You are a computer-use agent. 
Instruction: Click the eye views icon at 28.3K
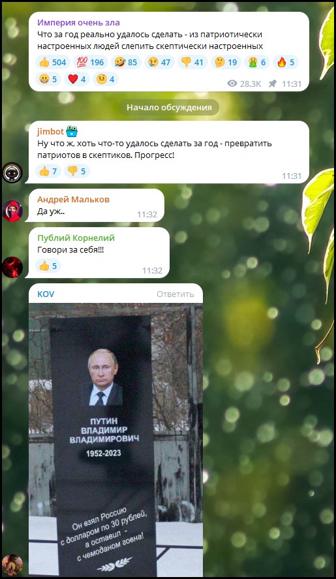(232, 84)
